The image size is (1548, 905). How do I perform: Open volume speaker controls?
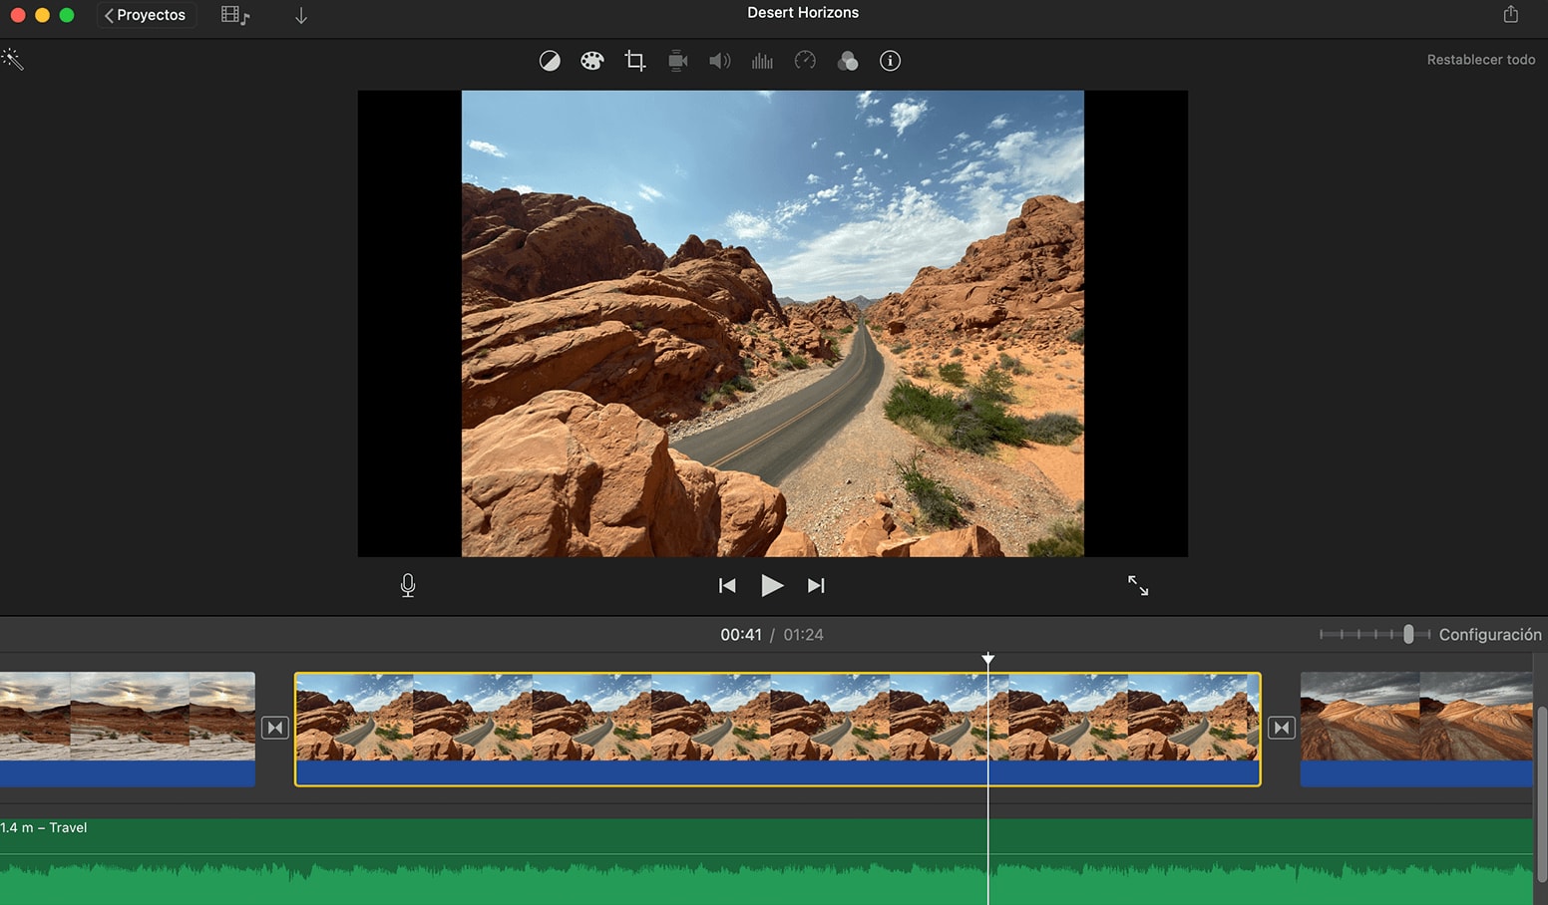(x=720, y=61)
